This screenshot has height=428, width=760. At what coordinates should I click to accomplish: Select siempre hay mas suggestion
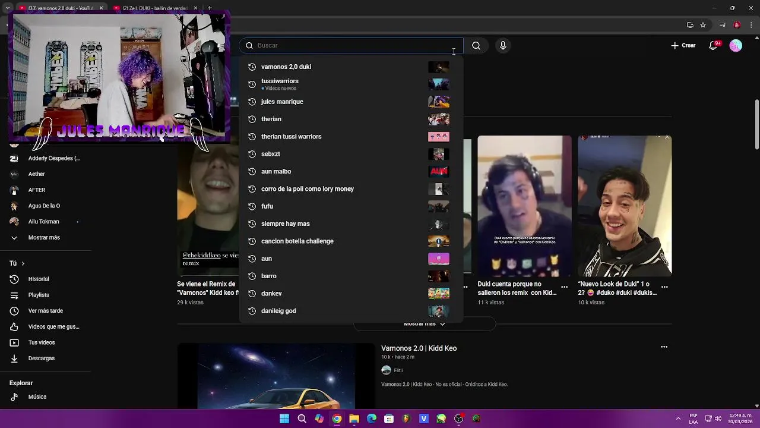(350, 224)
